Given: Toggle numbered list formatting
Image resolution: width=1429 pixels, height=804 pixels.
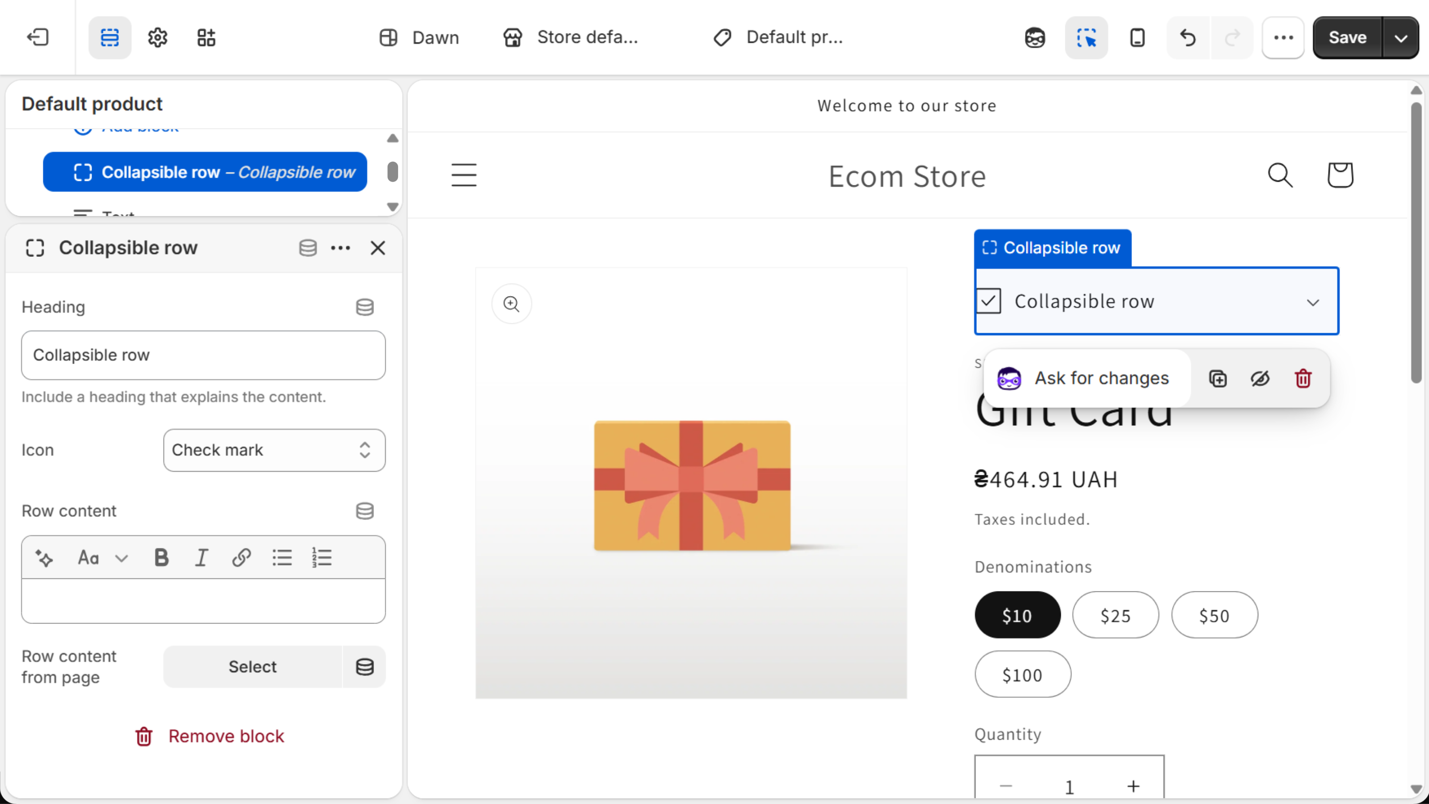Looking at the screenshot, I should pos(322,558).
